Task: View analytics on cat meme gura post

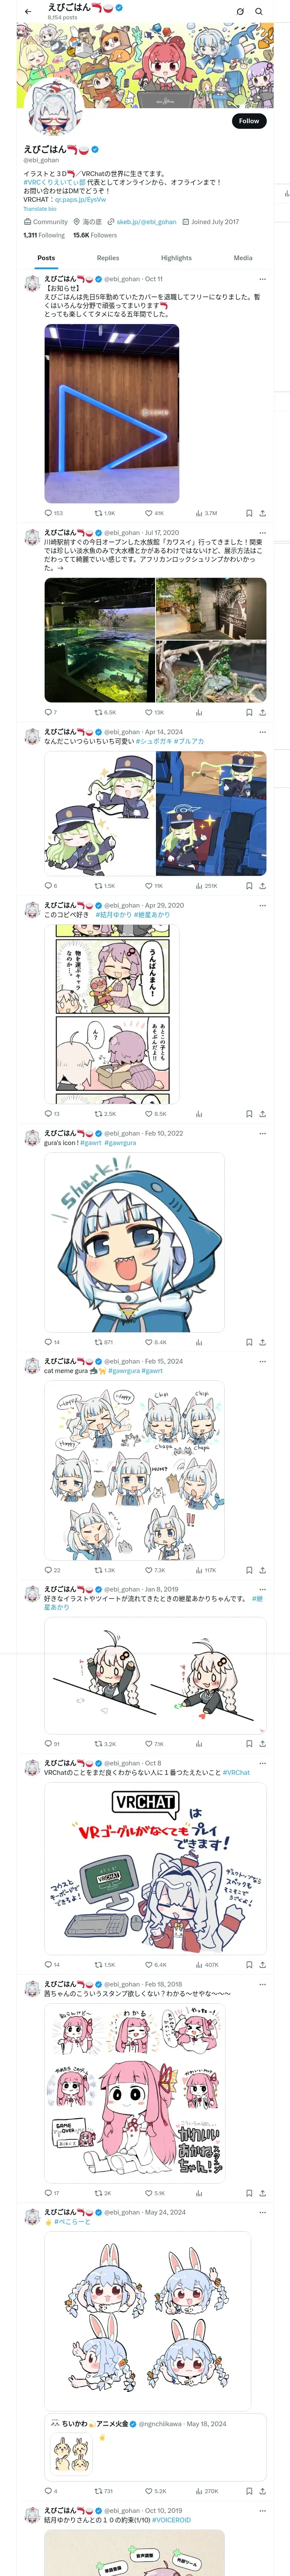Action: [x=206, y=1570]
